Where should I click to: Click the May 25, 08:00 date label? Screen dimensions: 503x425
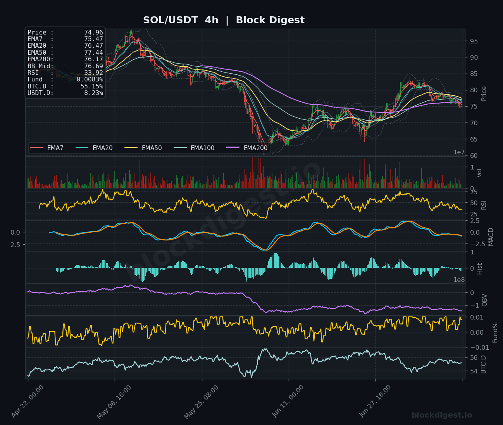tap(201, 402)
